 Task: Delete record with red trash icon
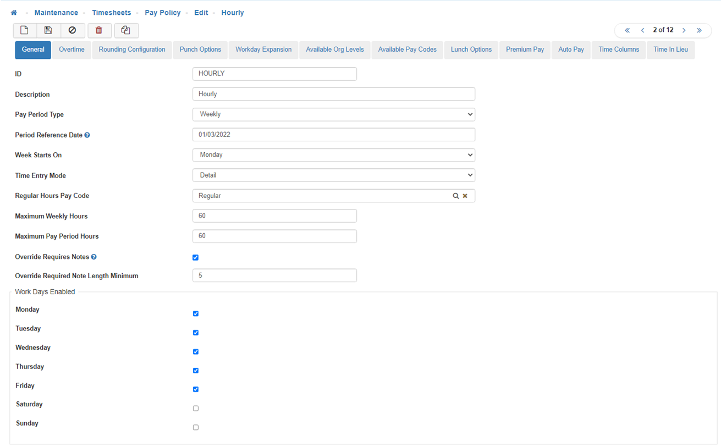point(99,30)
